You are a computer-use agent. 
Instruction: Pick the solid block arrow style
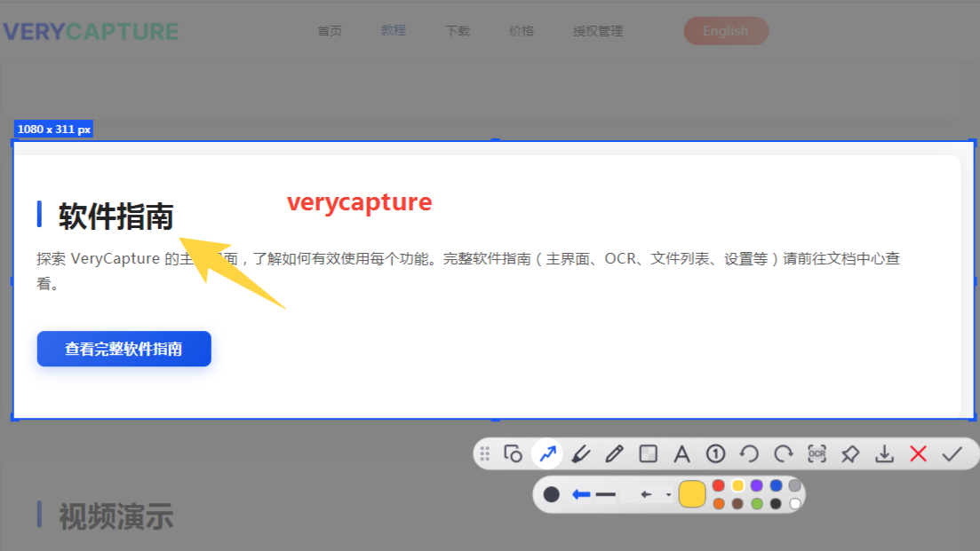(581, 494)
